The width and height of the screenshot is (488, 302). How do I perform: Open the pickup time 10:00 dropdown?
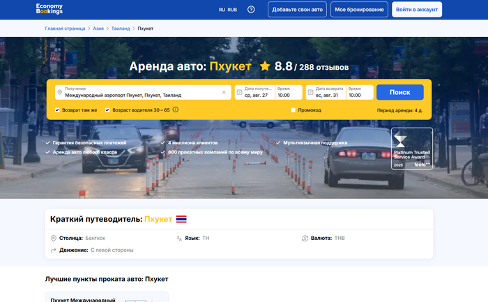[289, 93]
